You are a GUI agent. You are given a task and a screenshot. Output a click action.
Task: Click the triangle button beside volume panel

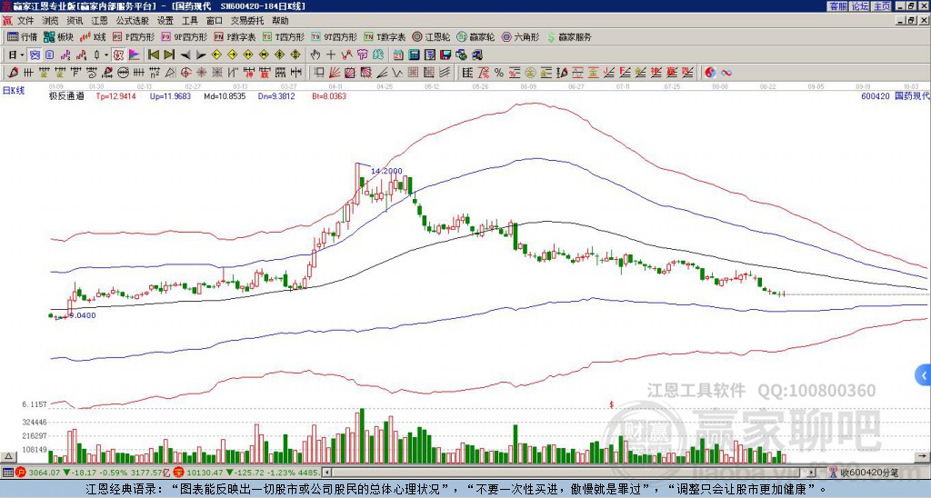pos(8,456)
